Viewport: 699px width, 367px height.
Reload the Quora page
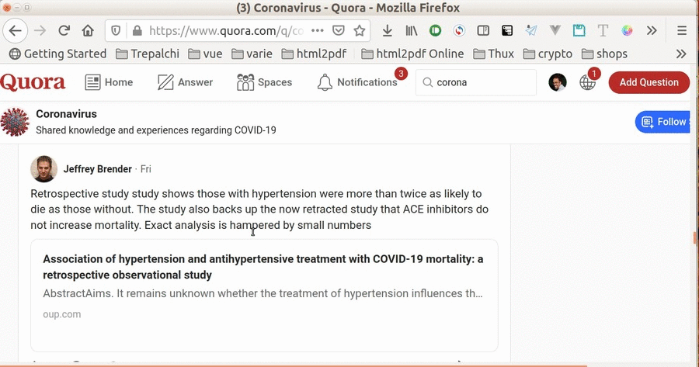click(x=64, y=31)
